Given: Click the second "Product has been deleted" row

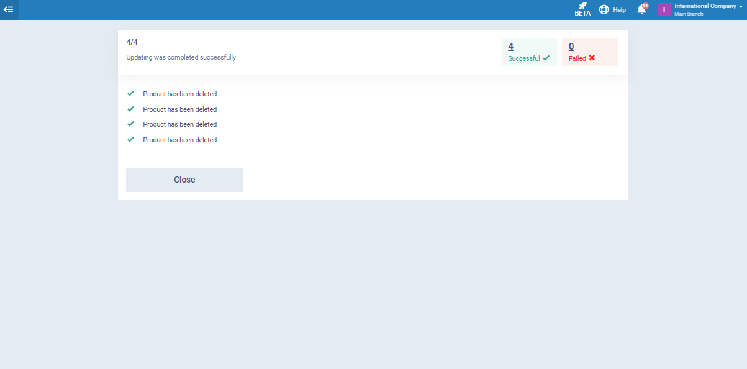Looking at the screenshot, I should [179, 109].
